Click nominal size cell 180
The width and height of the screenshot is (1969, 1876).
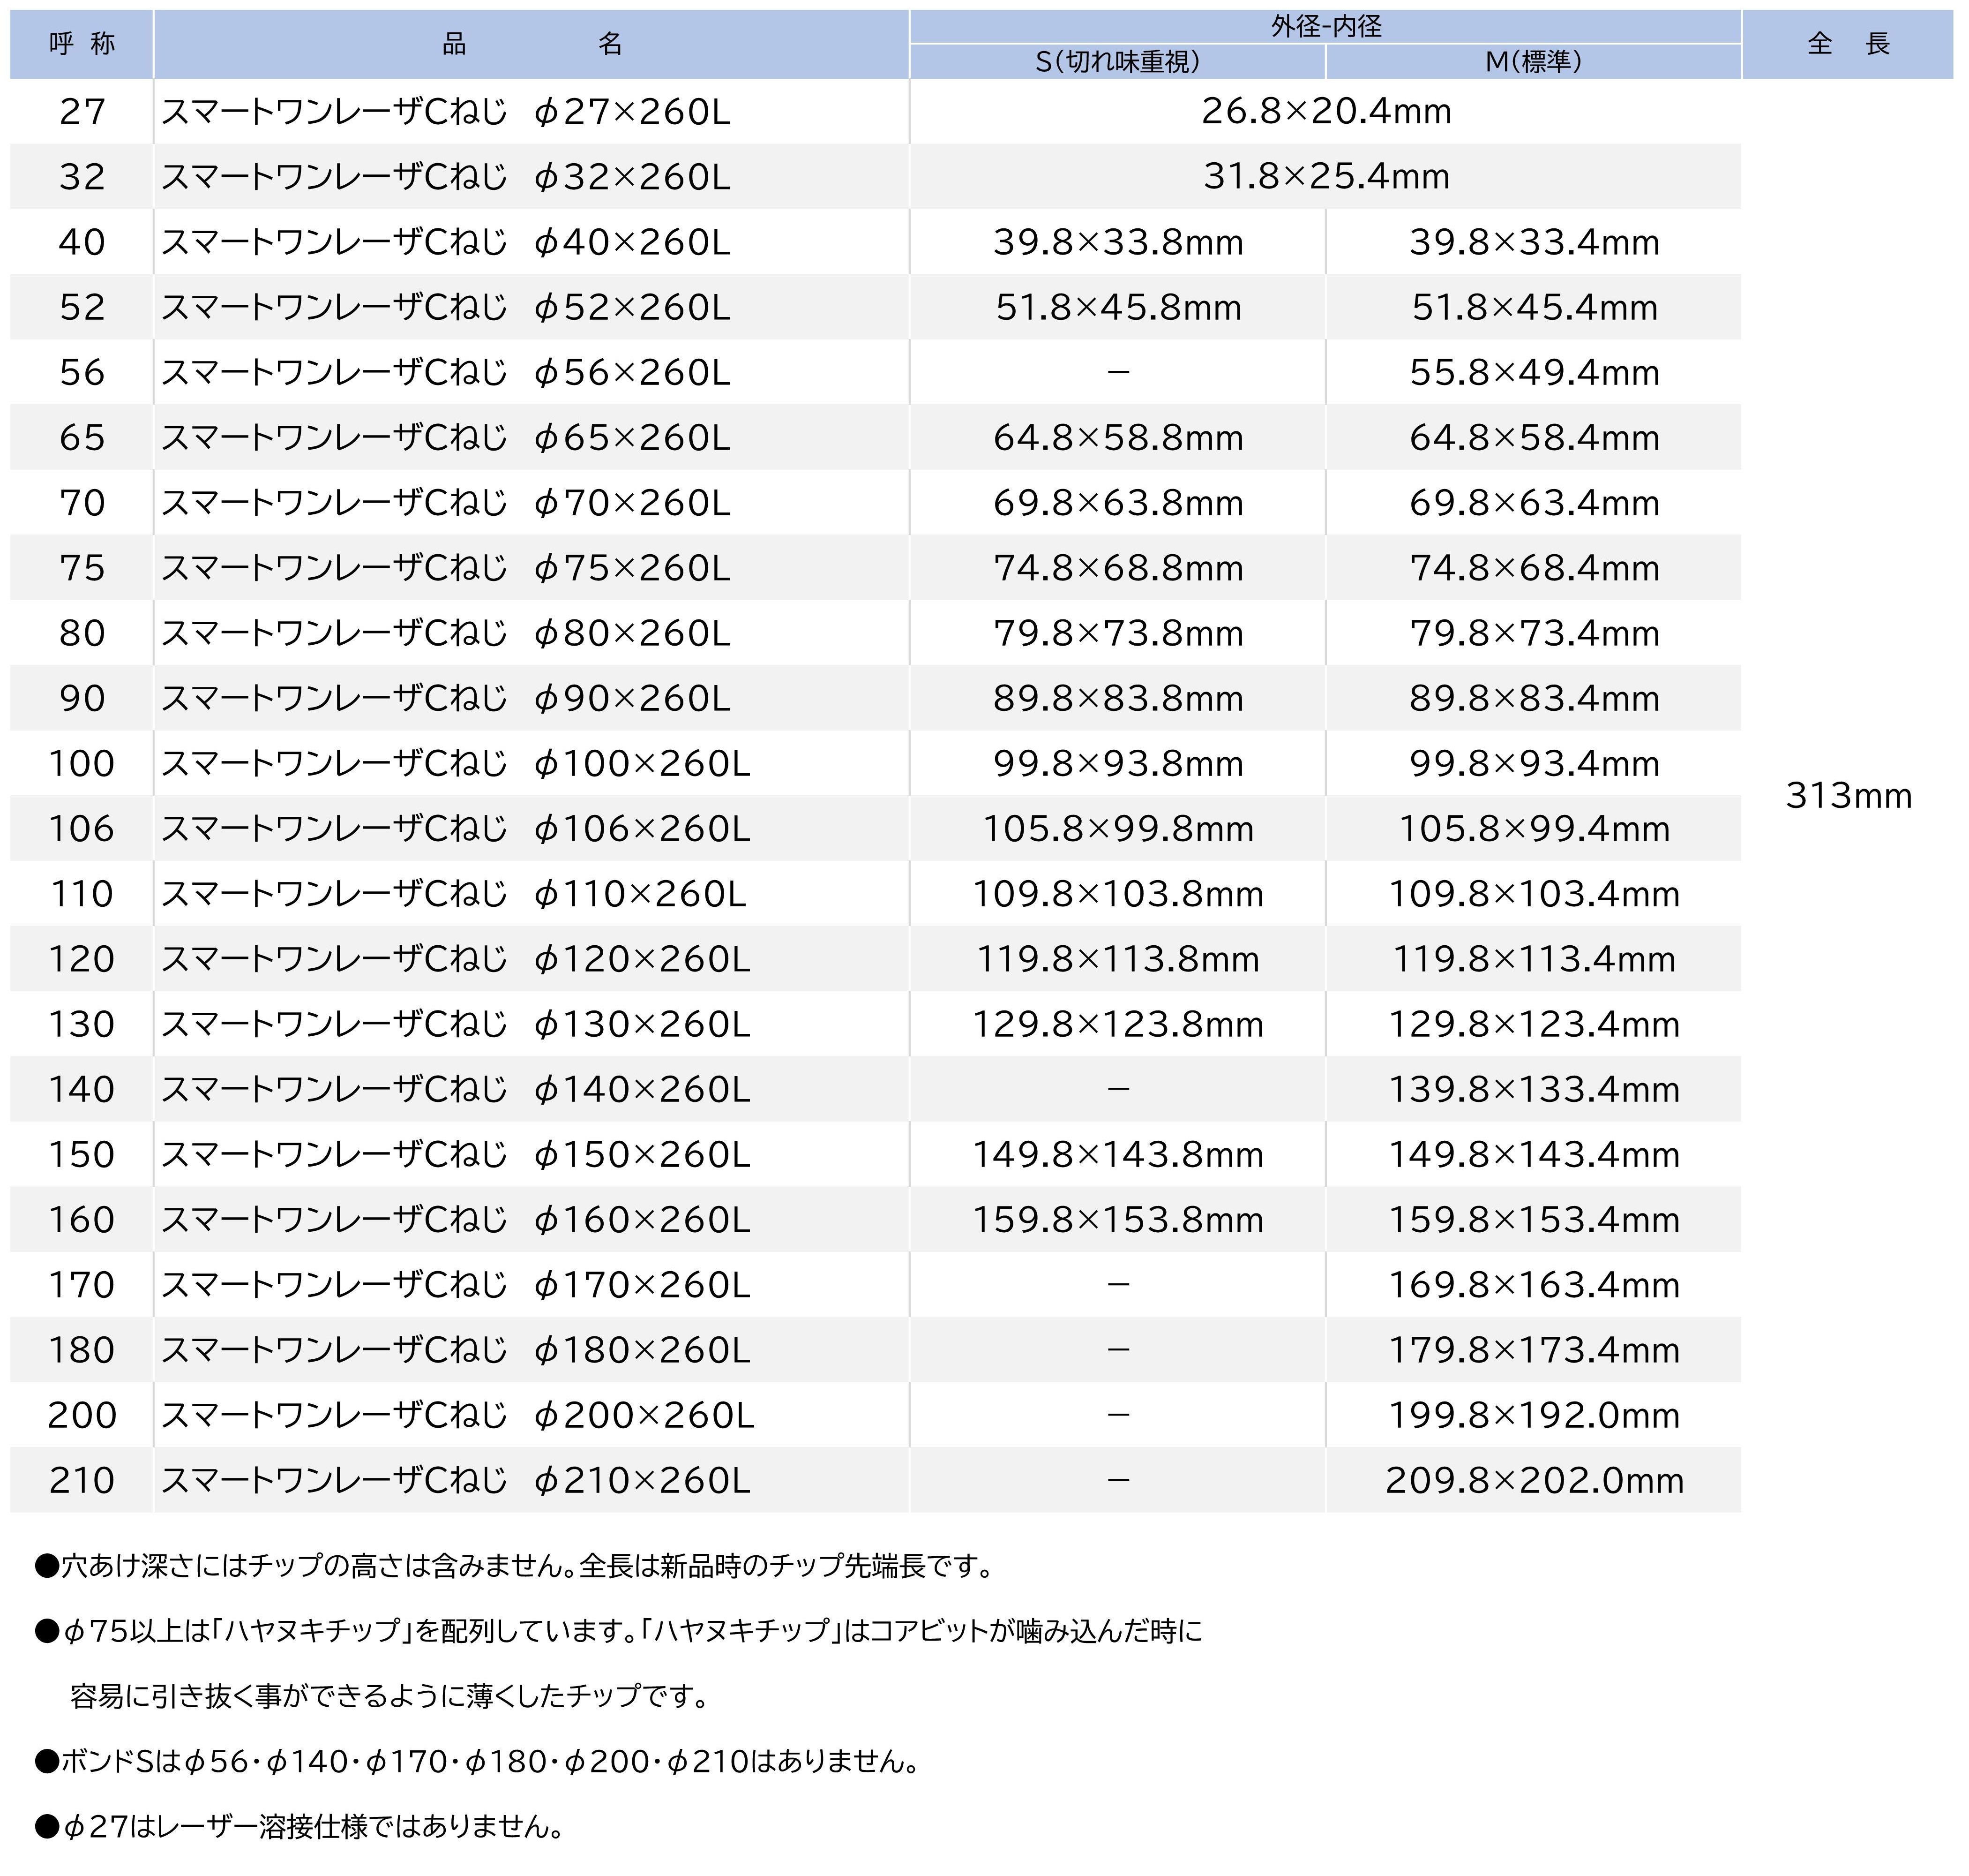click(82, 1350)
